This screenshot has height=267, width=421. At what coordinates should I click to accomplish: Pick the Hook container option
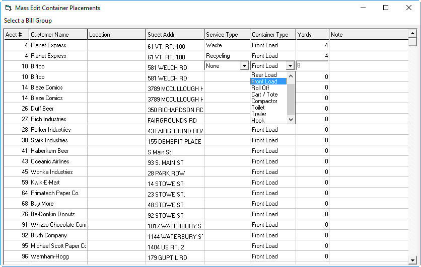(258, 121)
